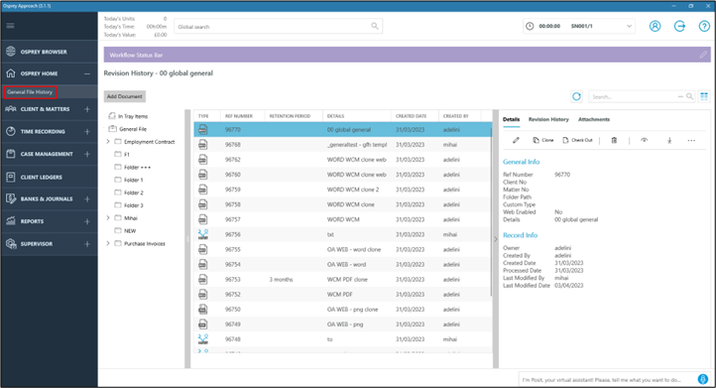Screen dimensions: 716x388
Task: Open the more options ellipsis in Details toolbar
Action: click(691, 140)
